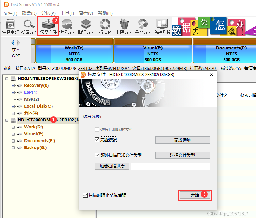Click the HD1 disk drive icon in the tree
256x218 pixels.
[x=13, y=120]
